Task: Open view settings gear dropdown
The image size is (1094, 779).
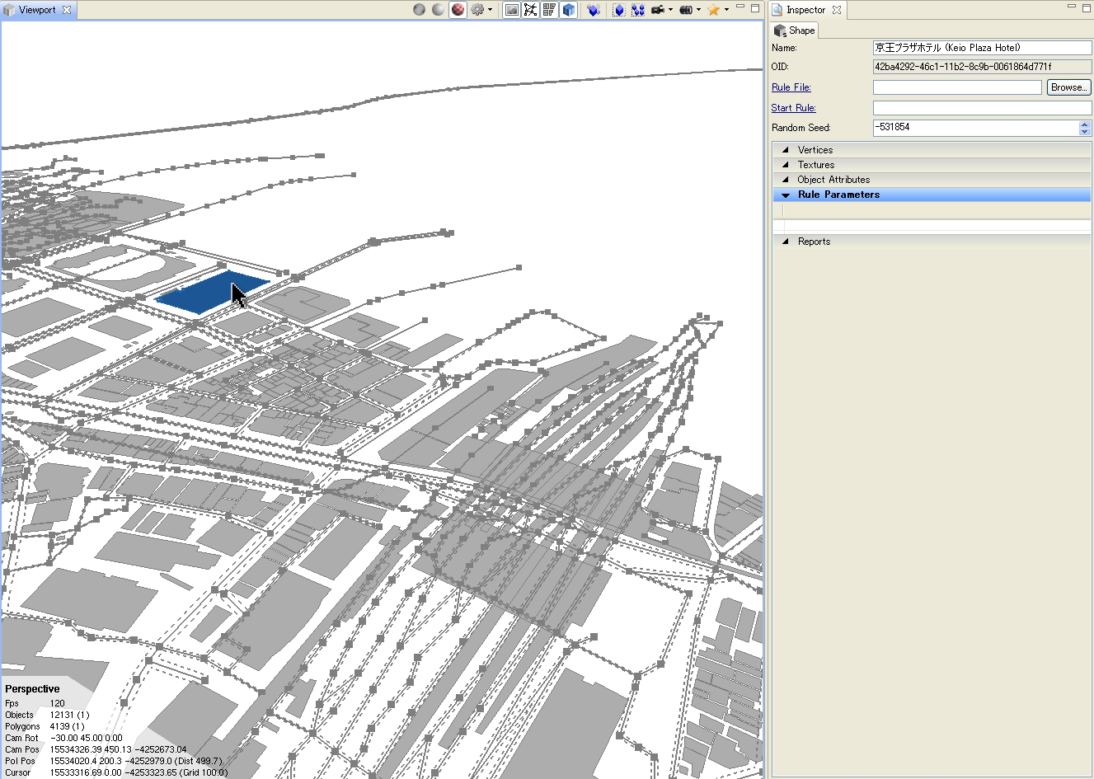Action: point(477,10)
